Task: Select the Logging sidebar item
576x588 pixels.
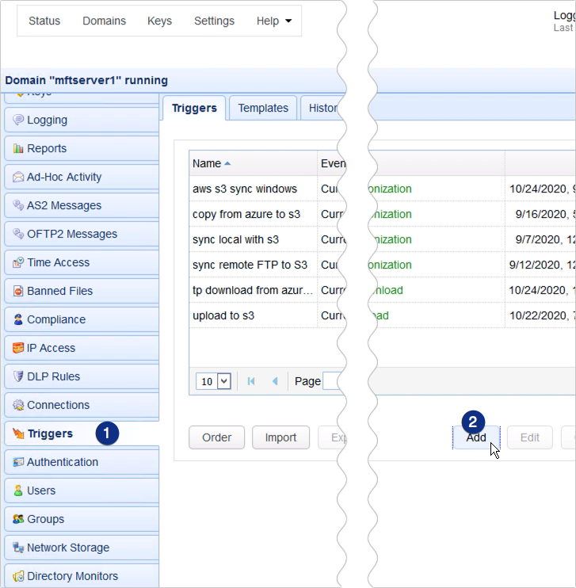Action: click(x=82, y=120)
